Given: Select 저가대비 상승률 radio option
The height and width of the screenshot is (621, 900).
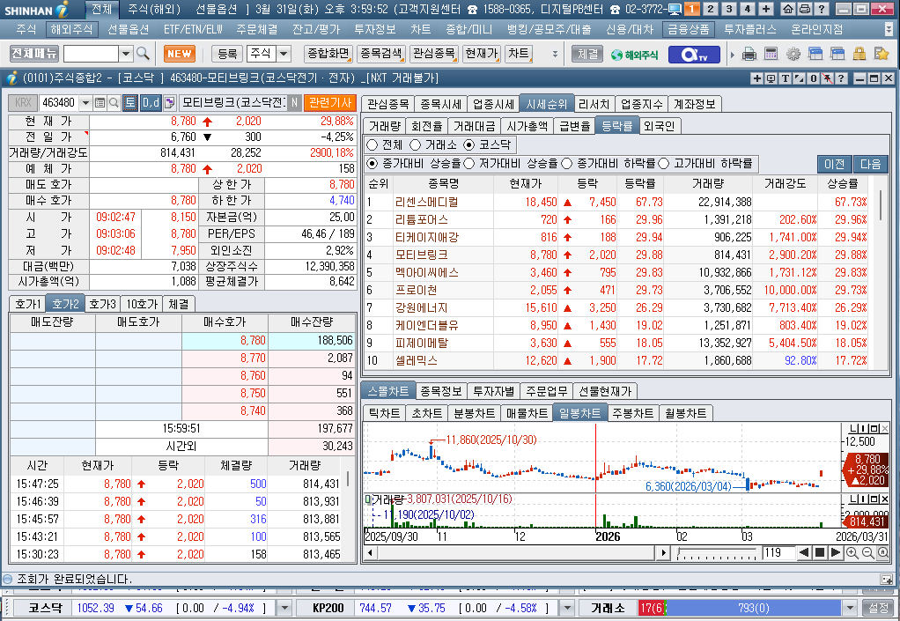Looking at the screenshot, I should tap(469, 164).
